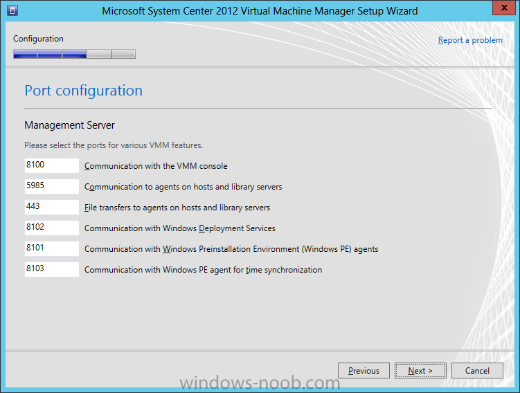Click 'Please select the ports' instruction text
This screenshot has height=393, width=520.
point(114,145)
